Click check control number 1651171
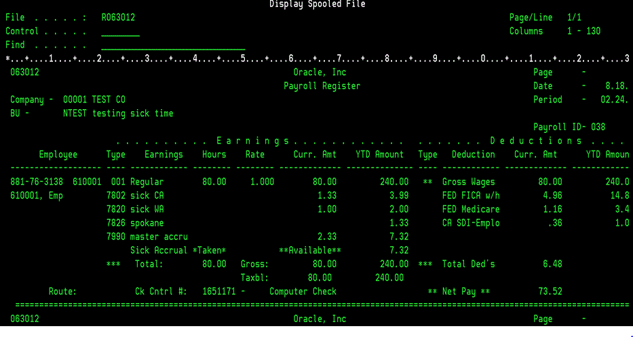The width and height of the screenshot is (633, 337). point(219,292)
